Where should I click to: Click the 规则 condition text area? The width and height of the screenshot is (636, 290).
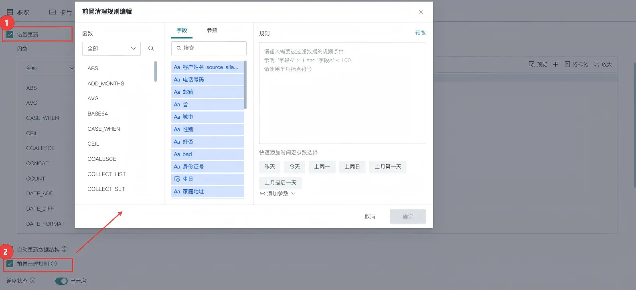click(342, 100)
